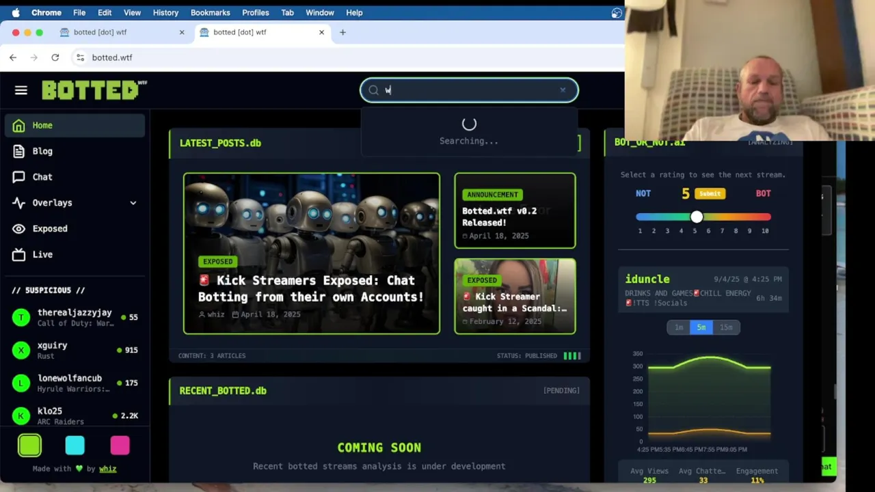875x492 pixels.
Task: Click the magnifier icon in search box
Action: 373,90
